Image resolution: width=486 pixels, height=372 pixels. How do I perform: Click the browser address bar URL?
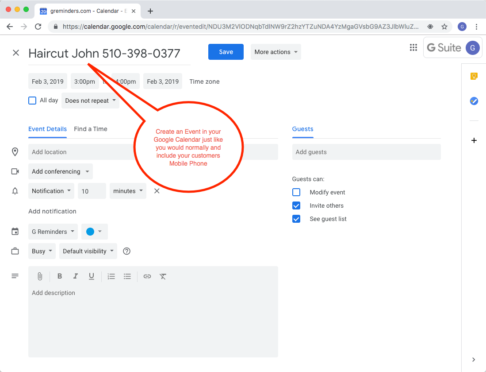(240, 27)
